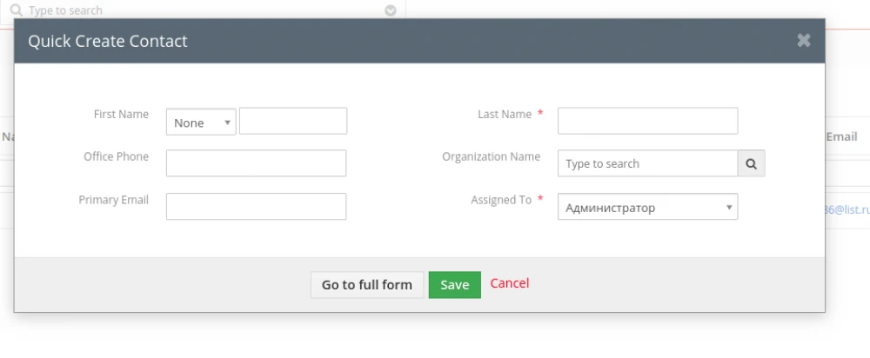Select the Office Phone input box
Image resolution: width=870 pixels, height=358 pixels.
(x=256, y=163)
